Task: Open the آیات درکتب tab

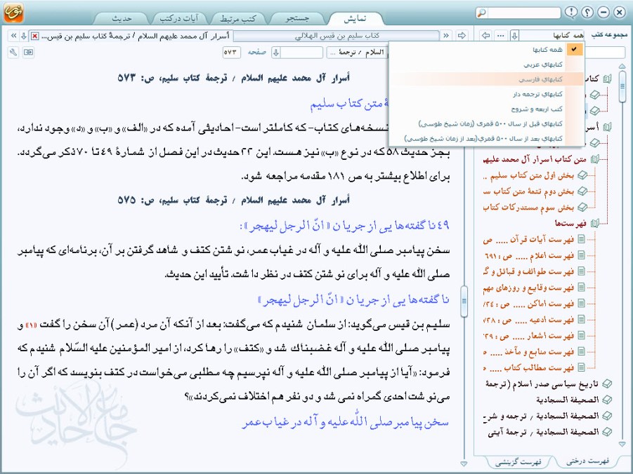Action: click(x=179, y=18)
